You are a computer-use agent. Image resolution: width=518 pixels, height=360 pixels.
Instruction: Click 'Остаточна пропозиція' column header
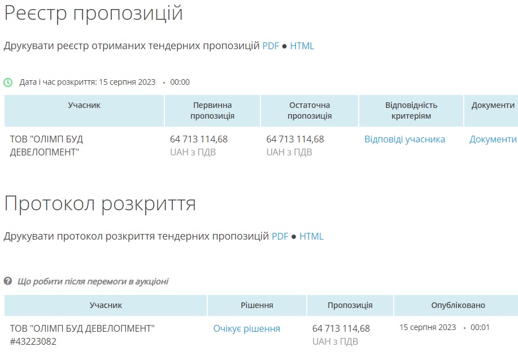point(309,111)
